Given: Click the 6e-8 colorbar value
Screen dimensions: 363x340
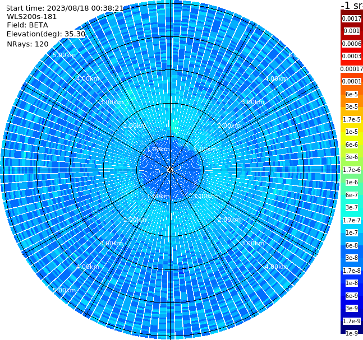Looking at the screenshot, I should click(352, 245).
